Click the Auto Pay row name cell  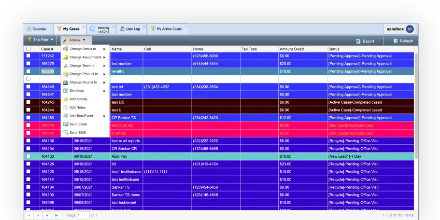(x=127, y=156)
